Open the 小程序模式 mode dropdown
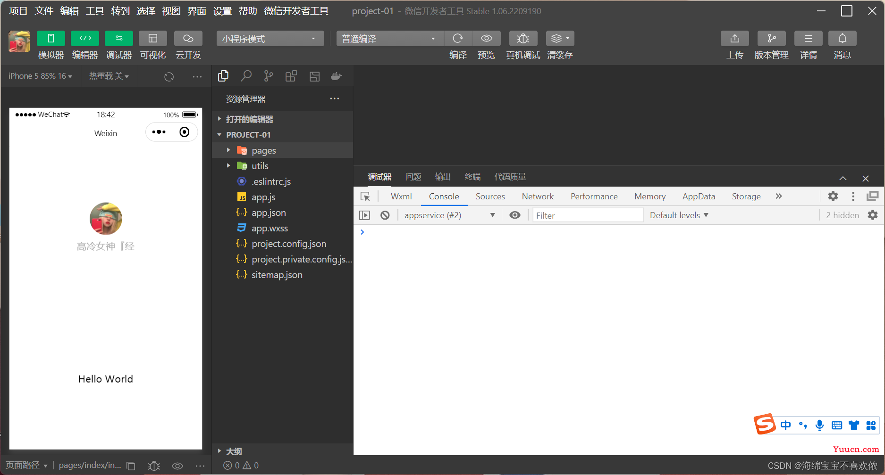The image size is (885, 475). [270, 39]
